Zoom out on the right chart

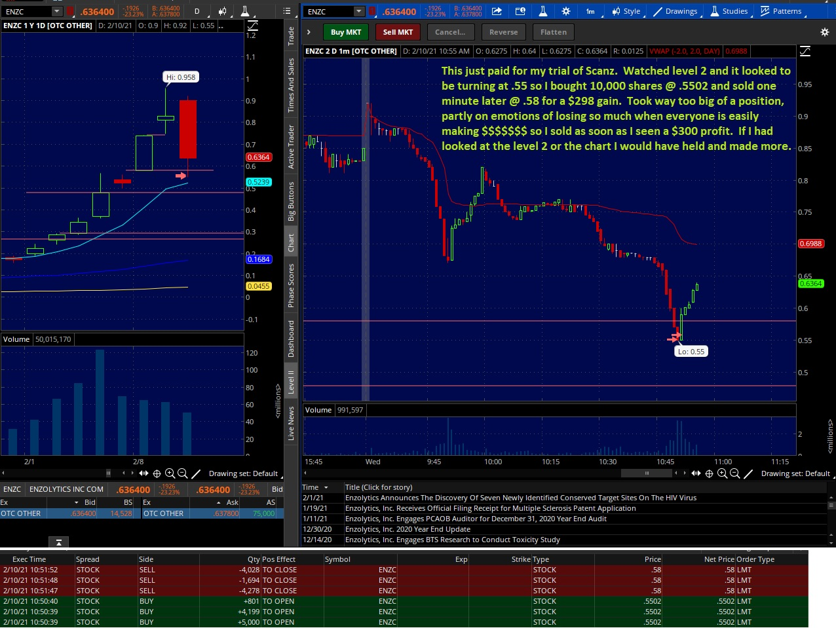(x=735, y=473)
